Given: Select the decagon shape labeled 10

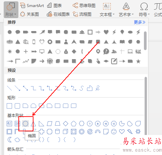Looking at the screenshot, I should pos(106,124).
